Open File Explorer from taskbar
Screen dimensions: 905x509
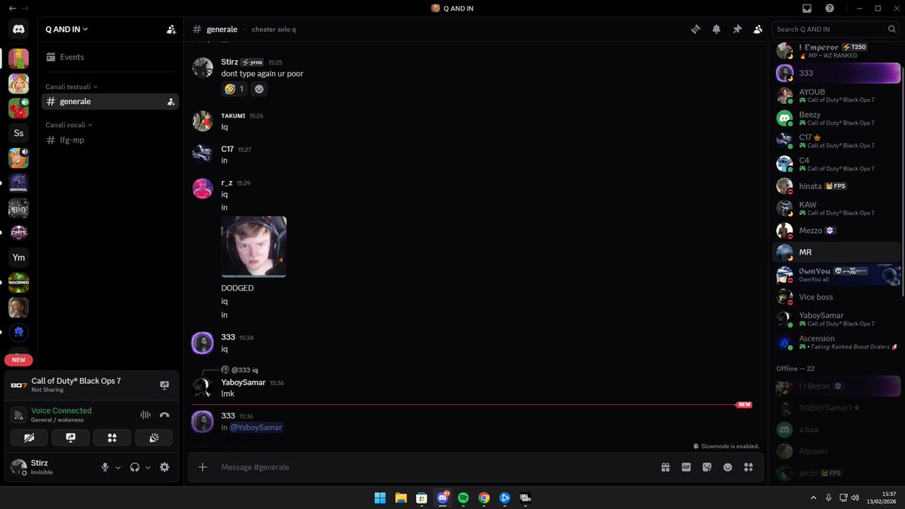coord(401,498)
